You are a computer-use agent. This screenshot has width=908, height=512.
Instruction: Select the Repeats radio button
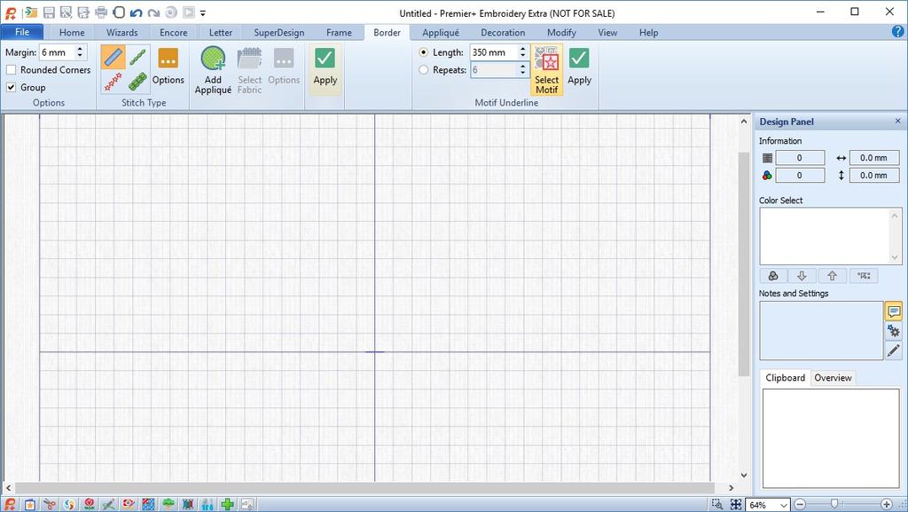click(x=423, y=70)
